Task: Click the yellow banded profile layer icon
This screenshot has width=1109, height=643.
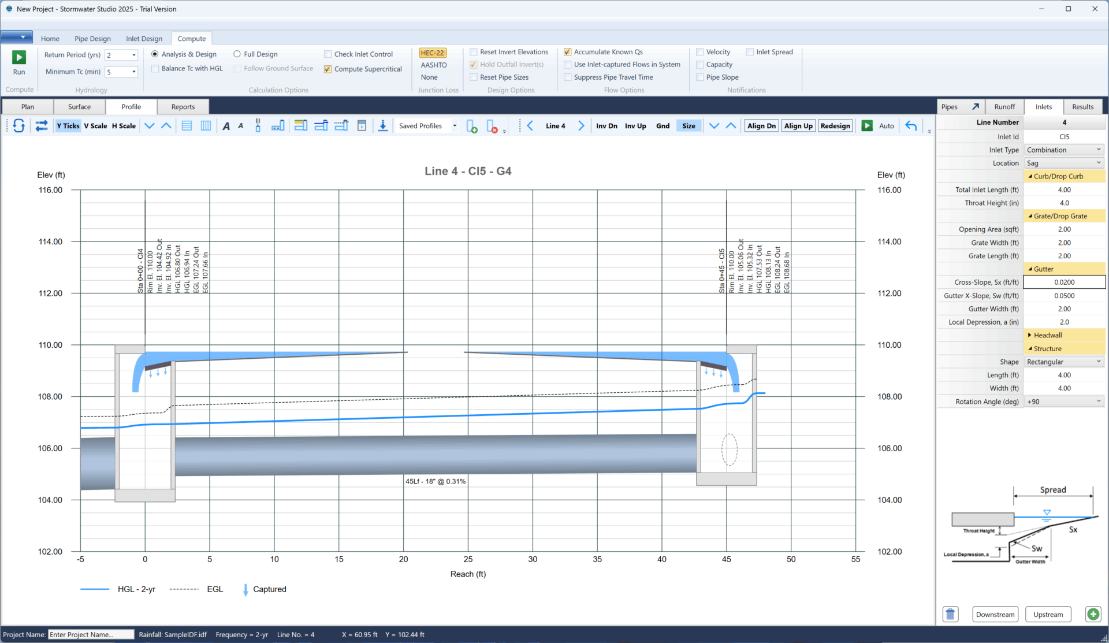Action: (x=300, y=126)
